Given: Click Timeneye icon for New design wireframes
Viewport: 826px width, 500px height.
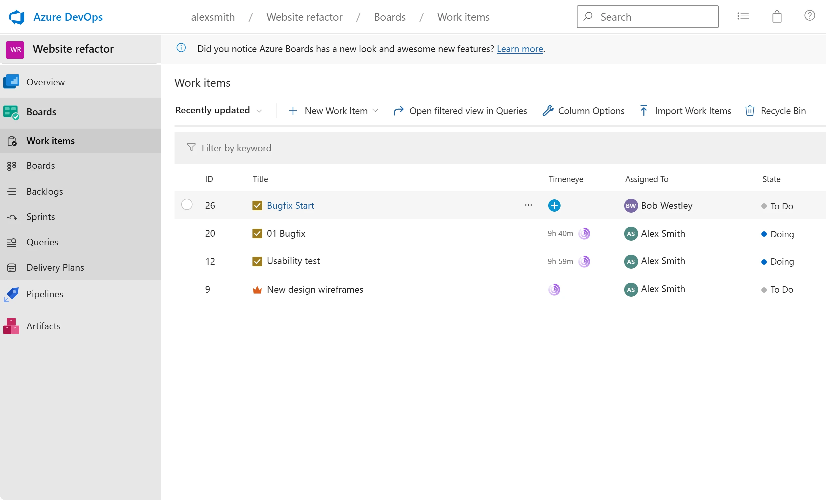Looking at the screenshot, I should [554, 289].
